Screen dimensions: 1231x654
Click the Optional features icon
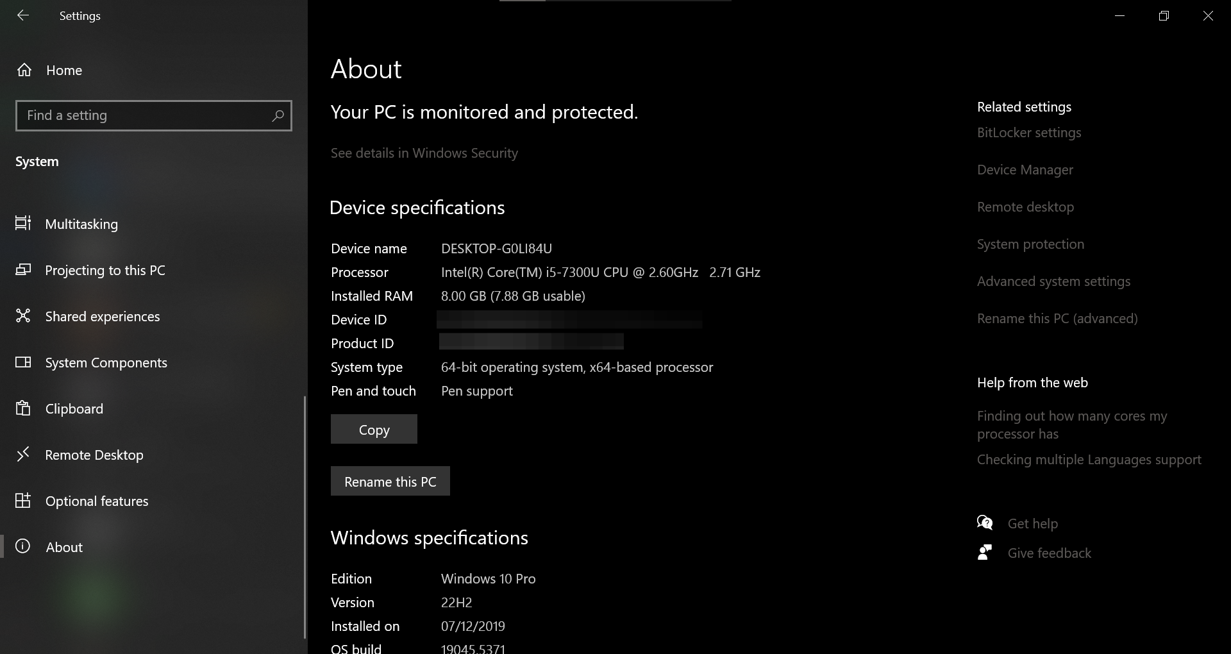[23, 501]
